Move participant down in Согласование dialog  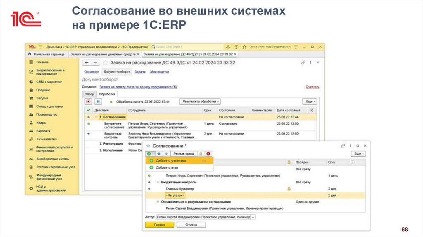pos(166,154)
